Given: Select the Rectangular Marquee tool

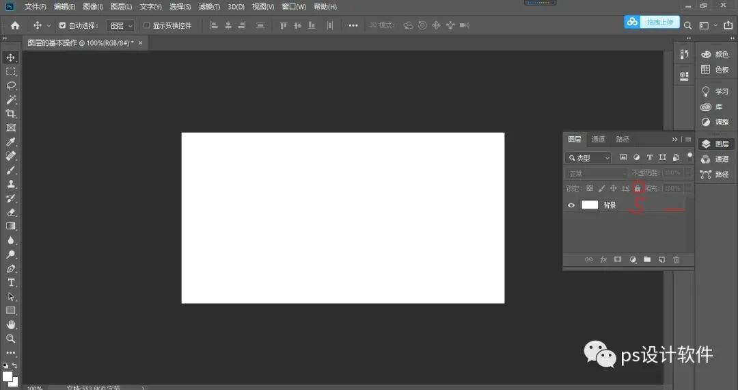Looking at the screenshot, I should tap(11, 72).
